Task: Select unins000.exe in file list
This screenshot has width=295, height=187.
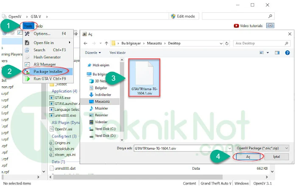Action: [63, 115]
